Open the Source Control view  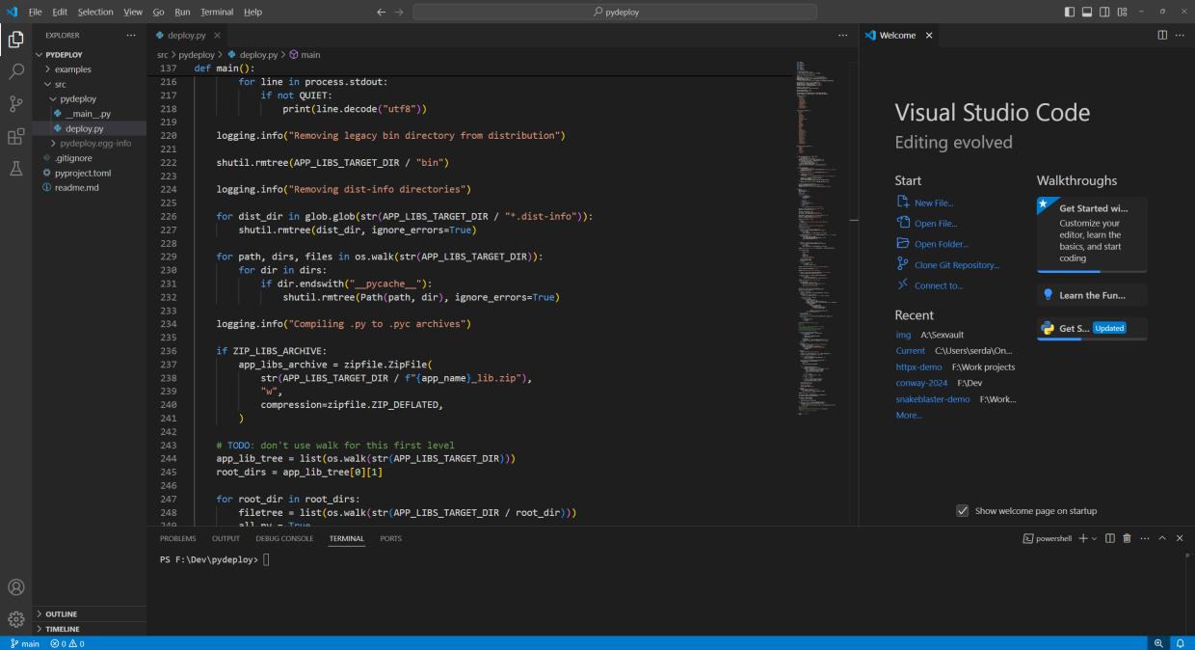coord(16,104)
